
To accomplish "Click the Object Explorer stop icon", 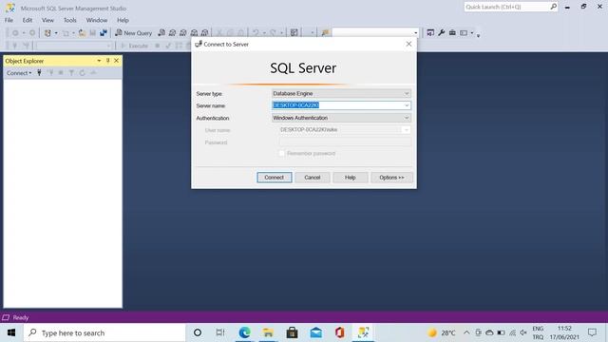I will tap(61, 72).
